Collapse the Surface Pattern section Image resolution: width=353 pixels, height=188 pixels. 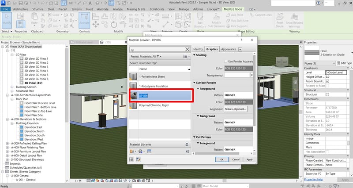(195, 83)
